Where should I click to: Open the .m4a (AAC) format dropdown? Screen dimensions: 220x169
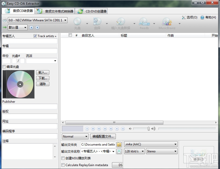tap(151, 144)
